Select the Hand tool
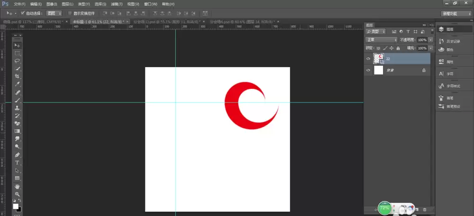 (x=17, y=187)
